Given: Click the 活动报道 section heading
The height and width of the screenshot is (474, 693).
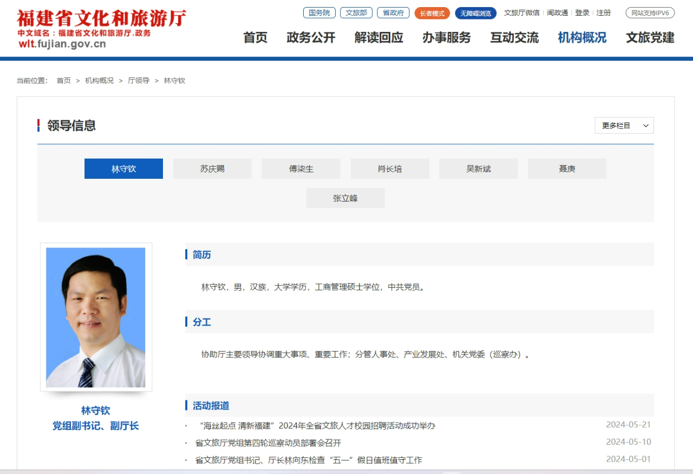Looking at the screenshot, I should (211, 406).
